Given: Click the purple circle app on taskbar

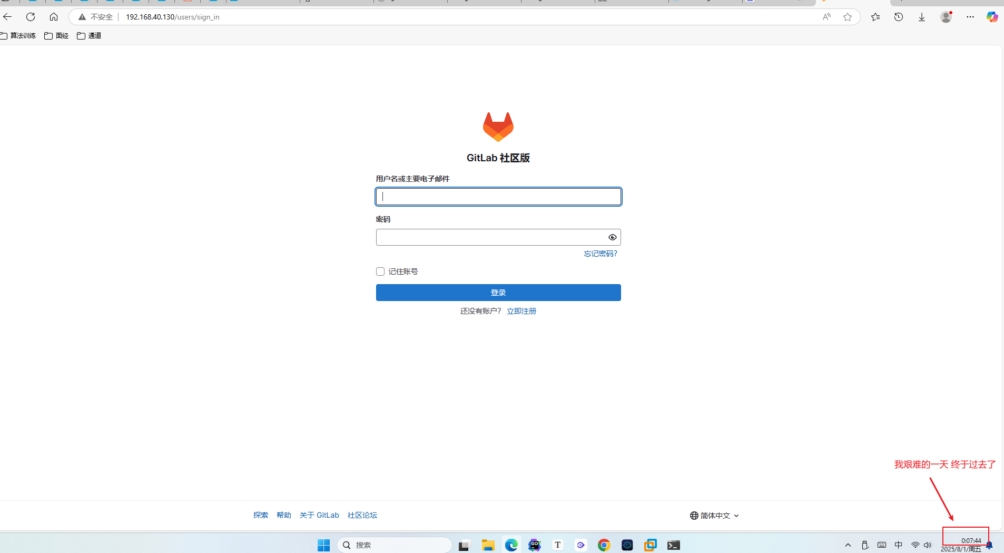Looking at the screenshot, I should click(581, 545).
